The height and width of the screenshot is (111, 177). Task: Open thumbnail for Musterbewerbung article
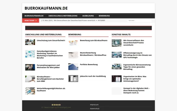73,55
